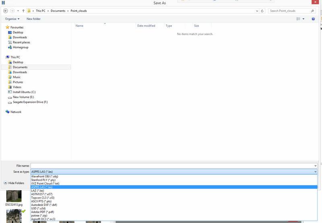Click This PC in address breadcrumb
This screenshot has height=223, width=322.
point(41,11)
